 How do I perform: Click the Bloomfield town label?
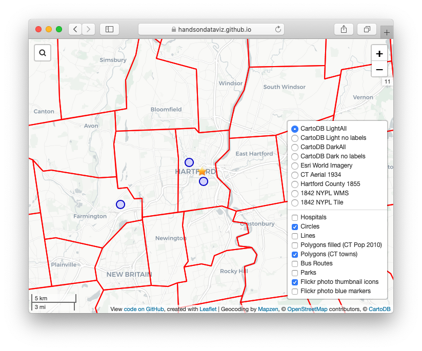(166, 109)
